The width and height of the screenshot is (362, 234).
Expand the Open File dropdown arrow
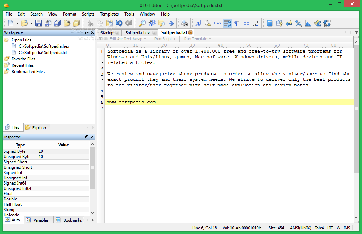pyautogui.click(x=31, y=23)
